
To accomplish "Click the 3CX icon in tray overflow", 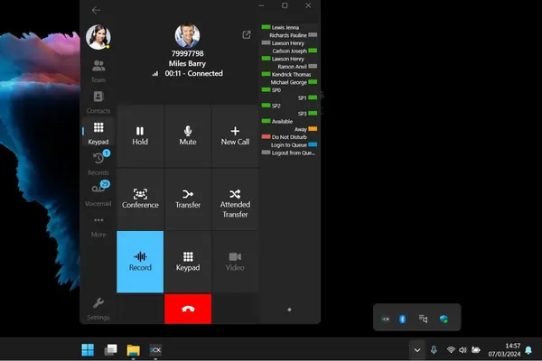I will [386, 319].
